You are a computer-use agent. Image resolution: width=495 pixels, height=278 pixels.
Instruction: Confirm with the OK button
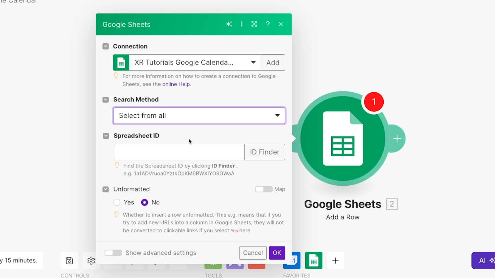[277, 253]
